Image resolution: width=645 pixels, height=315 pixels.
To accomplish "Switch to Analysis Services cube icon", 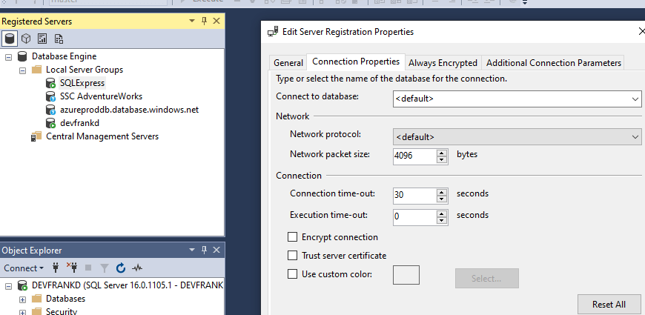I will pyautogui.click(x=26, y=39).
